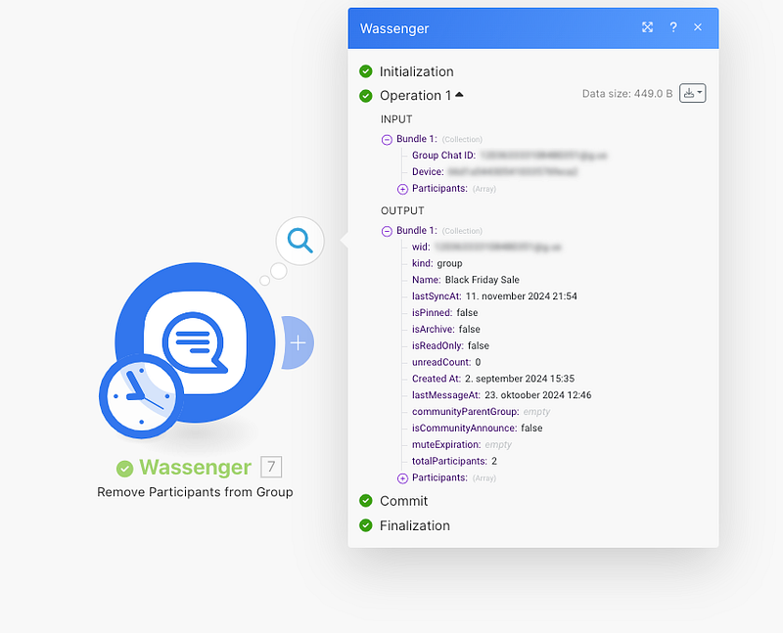Click the Wassenger module name label
The height and width of the screenshot is (633, 783).
195,468
